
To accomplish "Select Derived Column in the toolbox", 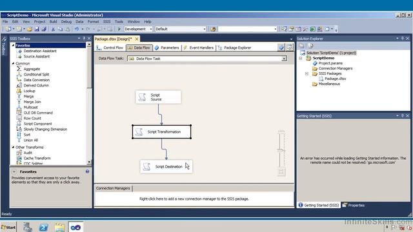I will pos(36,85).
